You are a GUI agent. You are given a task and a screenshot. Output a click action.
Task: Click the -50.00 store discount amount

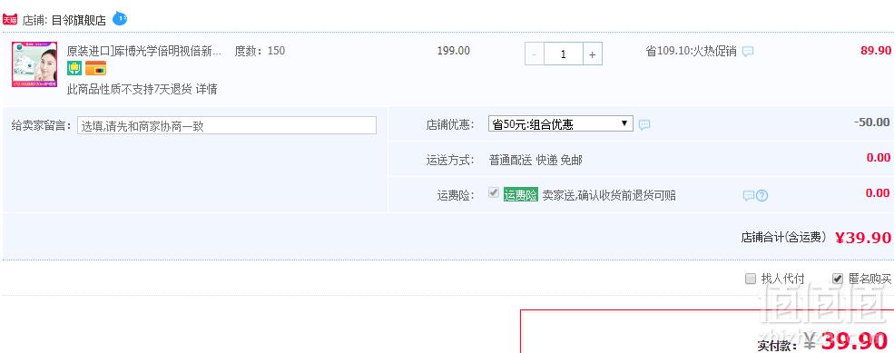872,122
